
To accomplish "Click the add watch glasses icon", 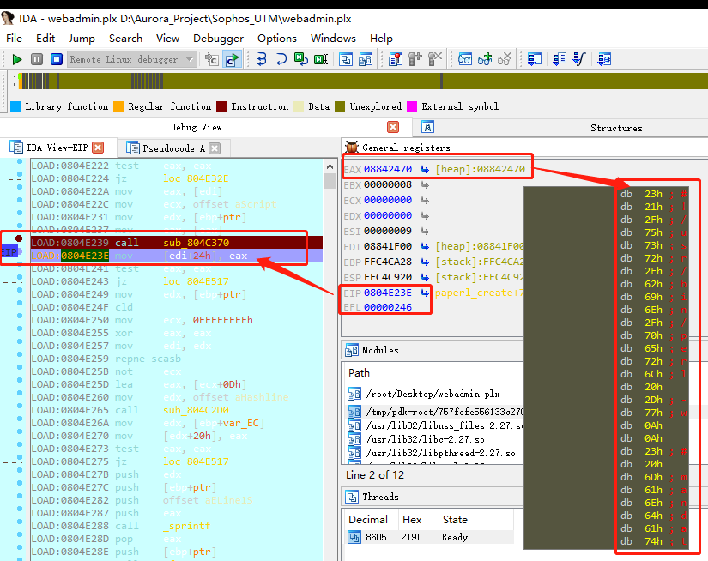I will 485,59.
